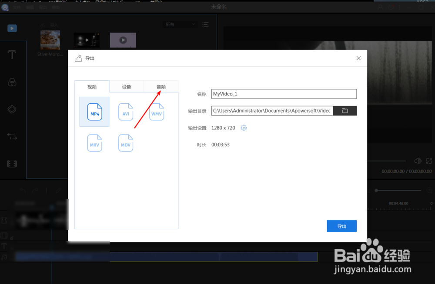Open the 导出 menu in menu bar
435x284 pixels.
click(x=43, y=7)
